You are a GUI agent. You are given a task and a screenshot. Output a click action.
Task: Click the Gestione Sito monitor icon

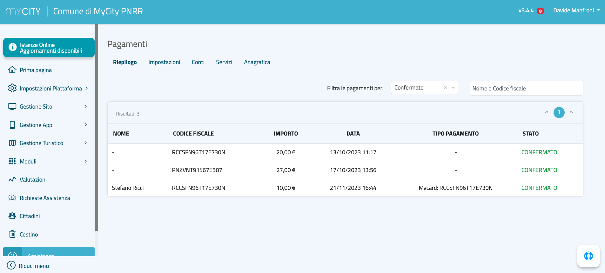tap(12, 107)
